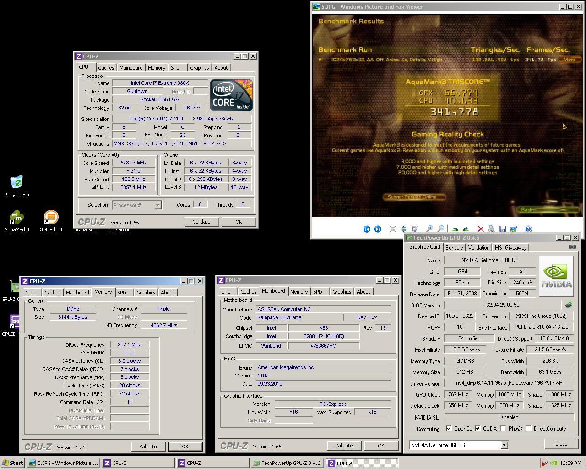Click the DRAM Frequency value 932.5 MHz
The image size is (586, 469).
130,345
